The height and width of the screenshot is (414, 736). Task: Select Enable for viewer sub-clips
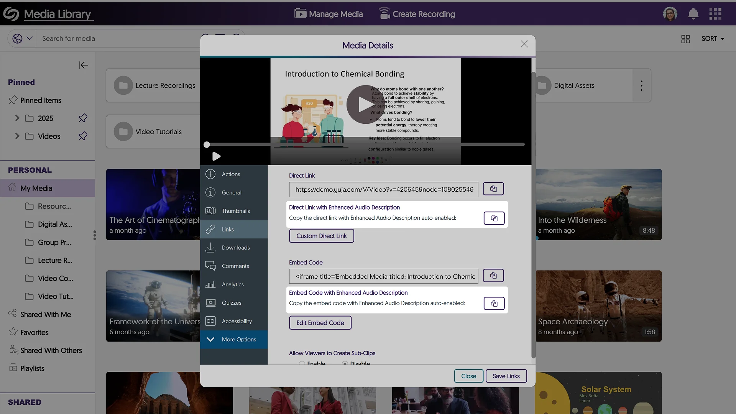point(302,363)
